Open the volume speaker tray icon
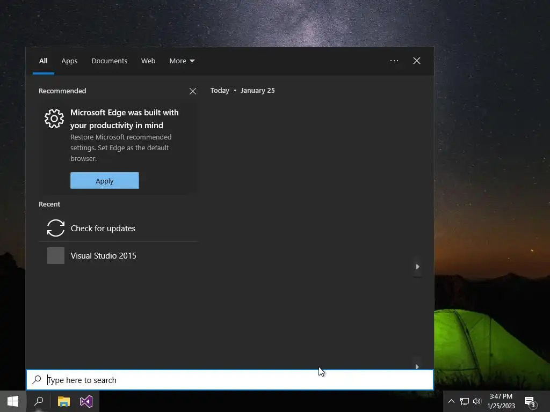The width and height of the screenshot is (550, 412). (x=477, y=401)
